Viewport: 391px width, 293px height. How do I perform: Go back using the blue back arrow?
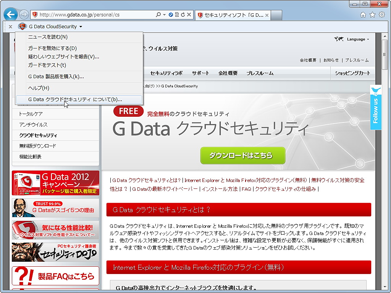[x=10, y=14]
